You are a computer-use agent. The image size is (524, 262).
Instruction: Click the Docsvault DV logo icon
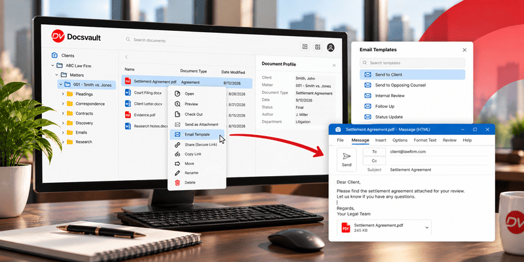[x=58, y=36]
